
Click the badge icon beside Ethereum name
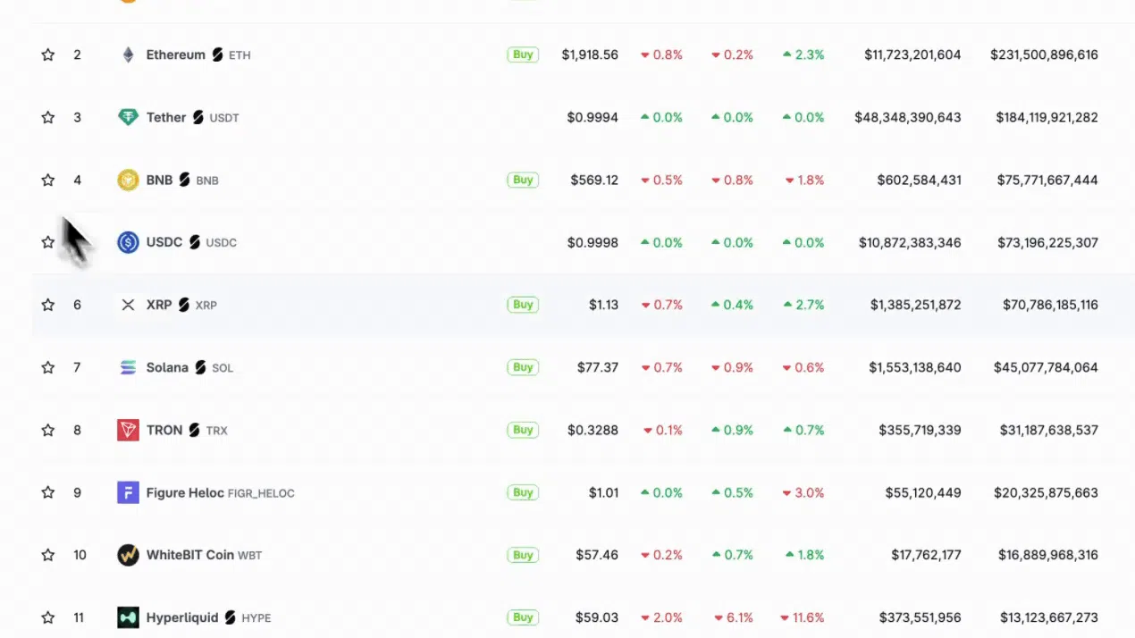217,55
